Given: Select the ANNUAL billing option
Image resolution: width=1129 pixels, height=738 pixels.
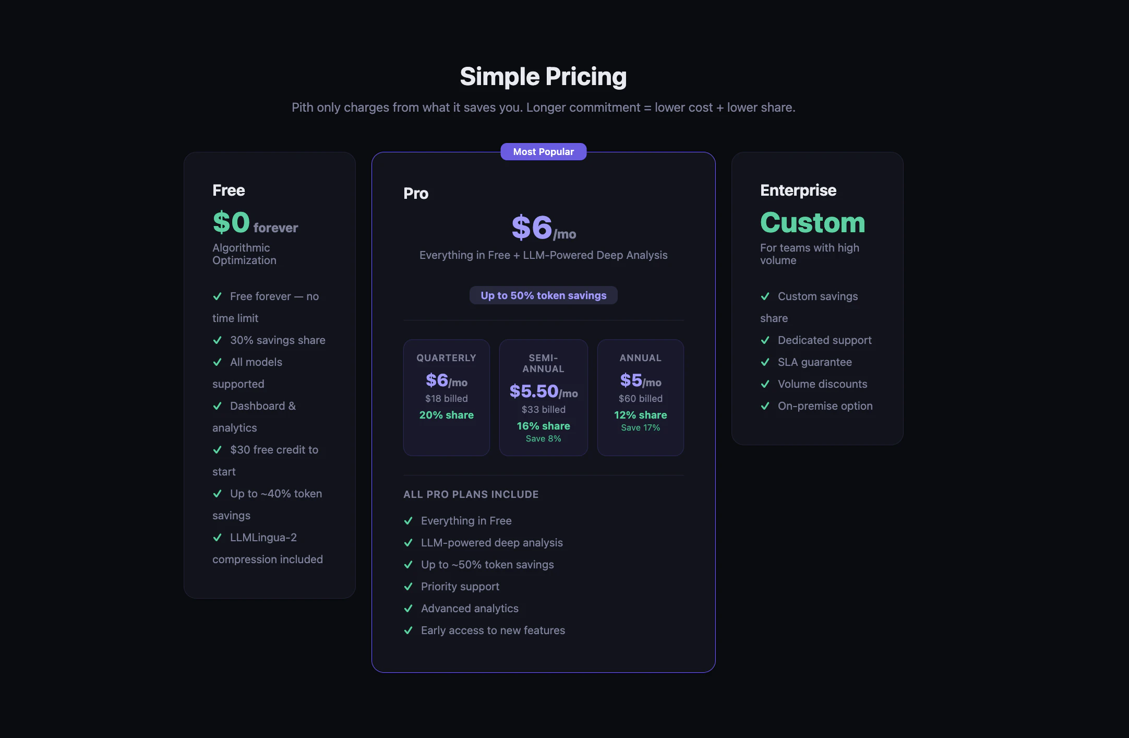Looking at the screenshot, I should 640,397.
